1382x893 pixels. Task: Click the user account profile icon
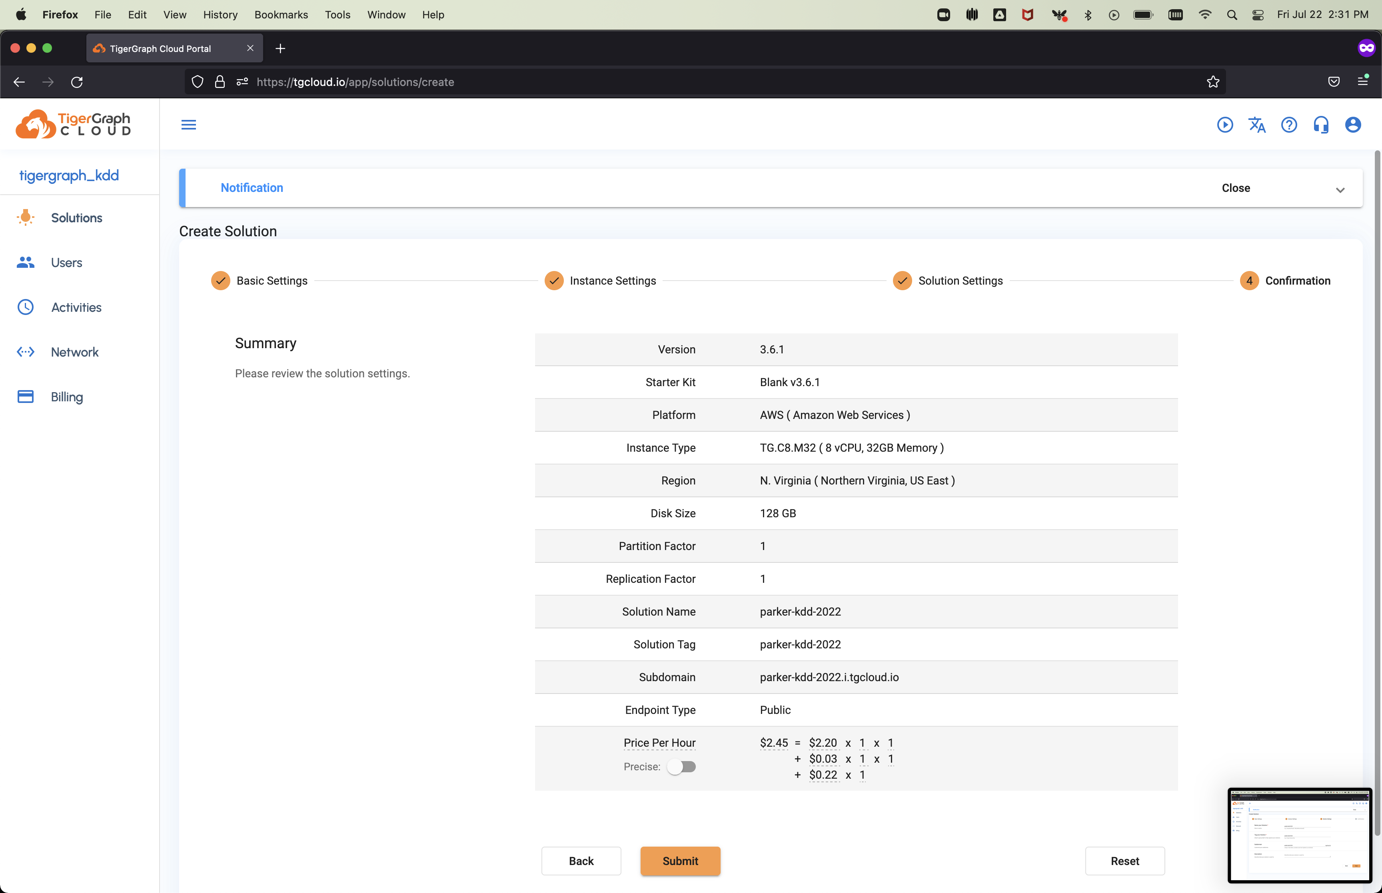(1352, 125)
